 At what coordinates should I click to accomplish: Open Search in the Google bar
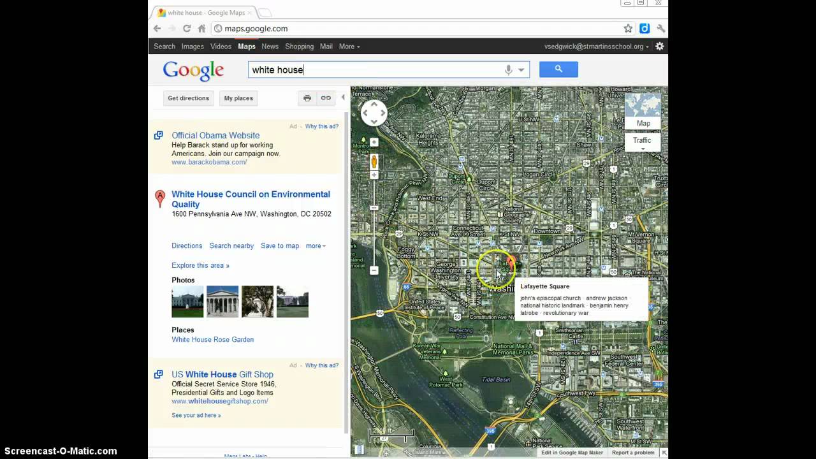(164, 47)
